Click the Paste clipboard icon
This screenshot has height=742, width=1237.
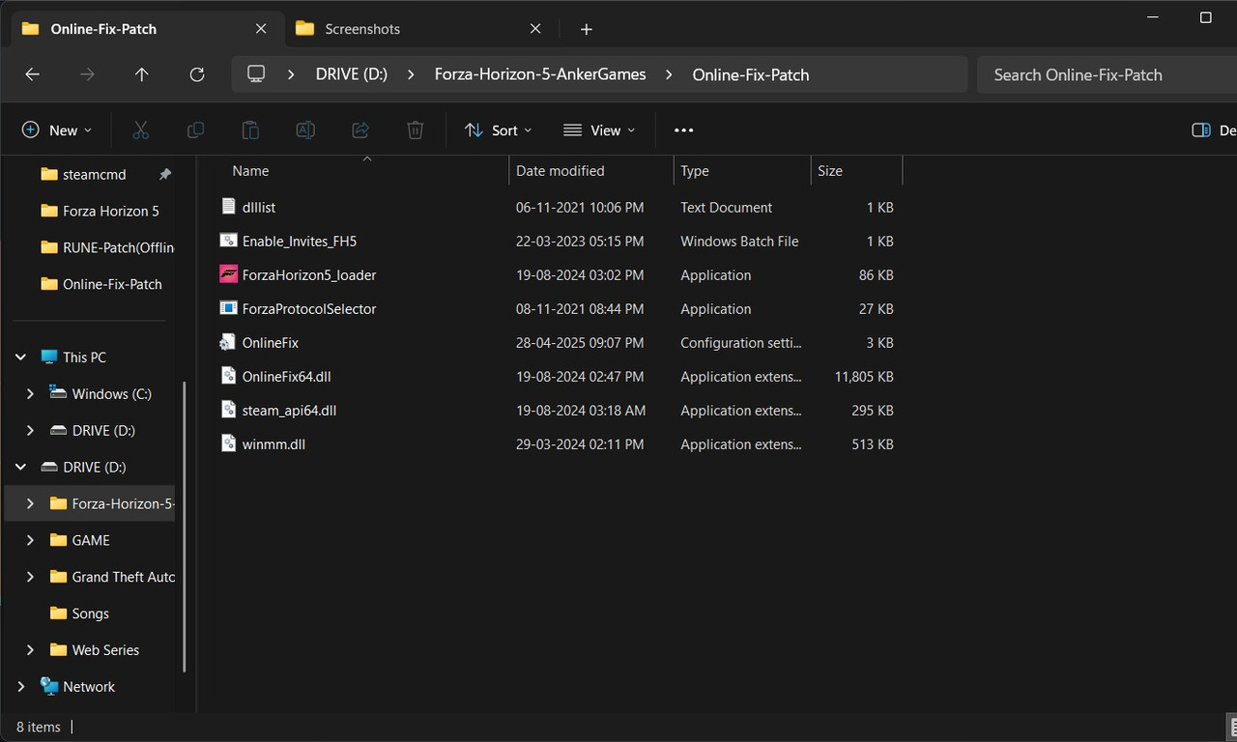[250, 130]
